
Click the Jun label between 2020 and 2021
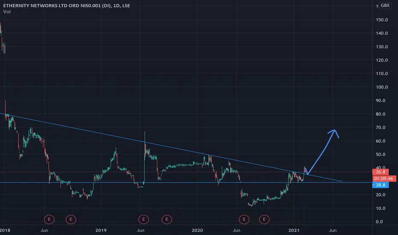coord(236,230)
